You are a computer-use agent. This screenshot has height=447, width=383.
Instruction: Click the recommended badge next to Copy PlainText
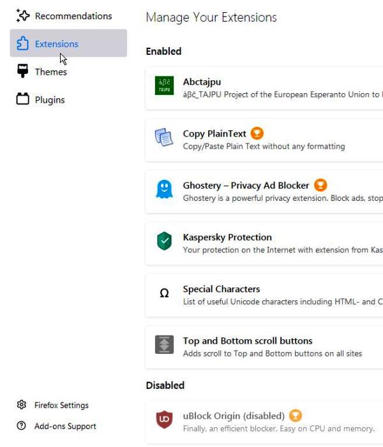click(257, 133)
